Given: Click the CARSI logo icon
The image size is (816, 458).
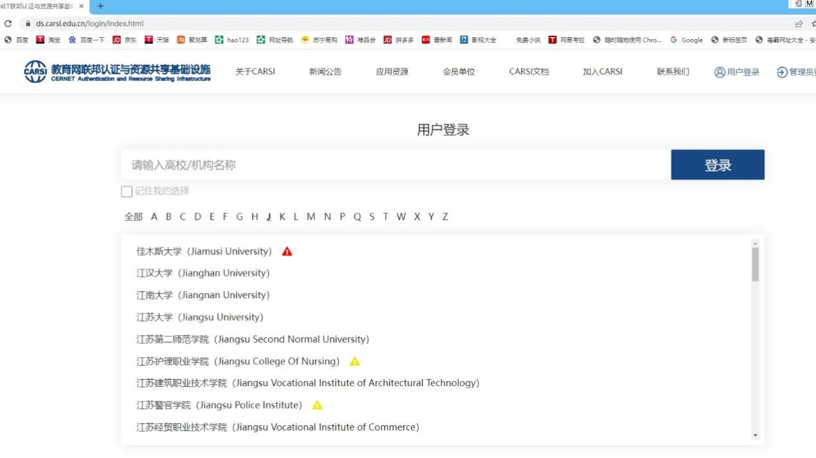Looking at the screenshot, I should click(35, 71).
